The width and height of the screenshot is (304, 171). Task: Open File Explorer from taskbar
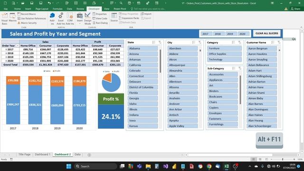tap(148, 166)
